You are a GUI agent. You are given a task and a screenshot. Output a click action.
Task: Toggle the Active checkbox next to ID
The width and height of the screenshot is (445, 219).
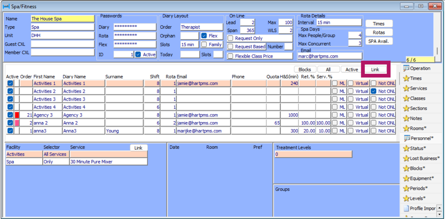[x=138, y=54]
